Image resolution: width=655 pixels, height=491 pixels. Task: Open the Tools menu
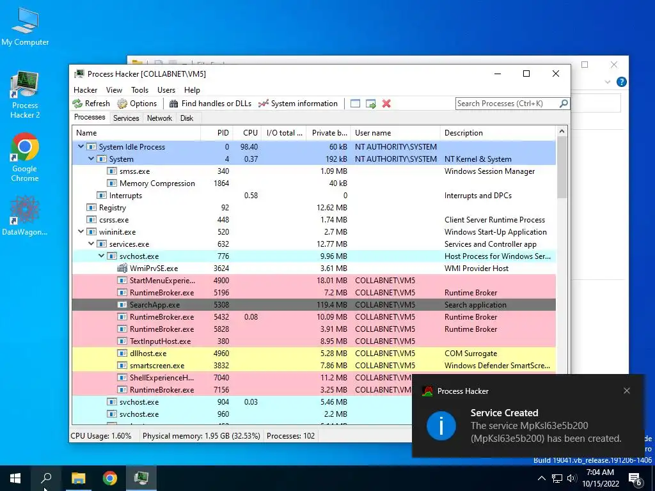[x=139, y=90]
